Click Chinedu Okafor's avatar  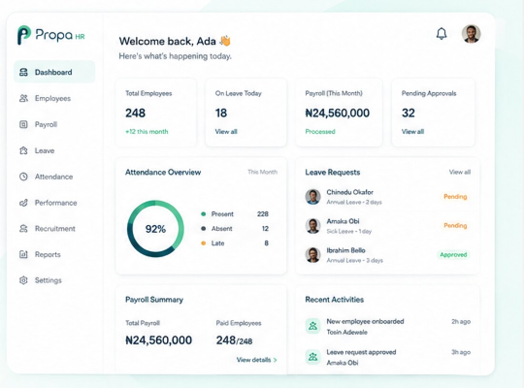point(313,197)
